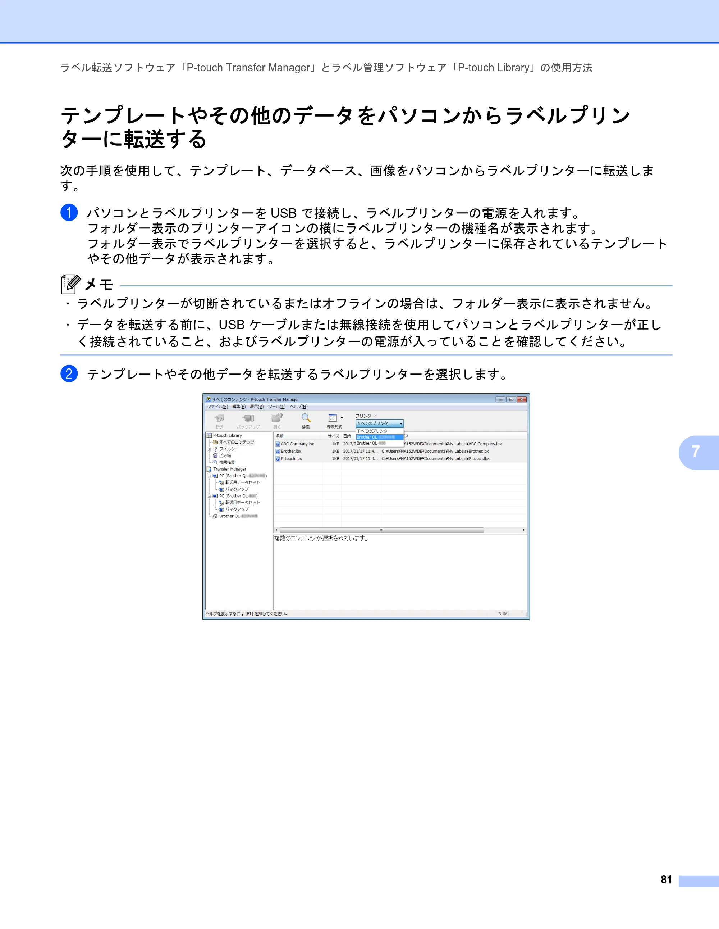
Task: Click the file list scrollbar left arrow
Action: tap(277, 530)
